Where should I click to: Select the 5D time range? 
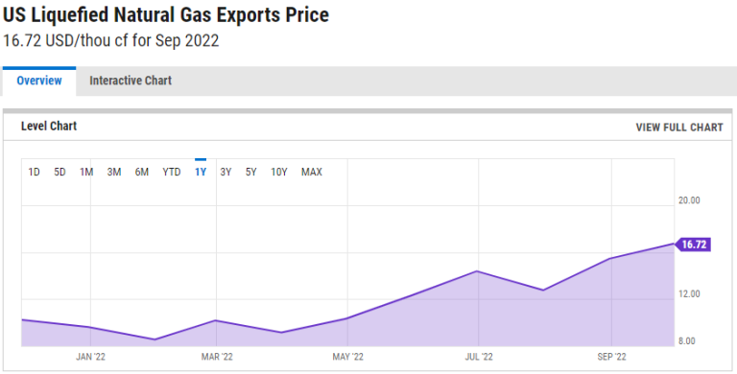tap(59, 172)
